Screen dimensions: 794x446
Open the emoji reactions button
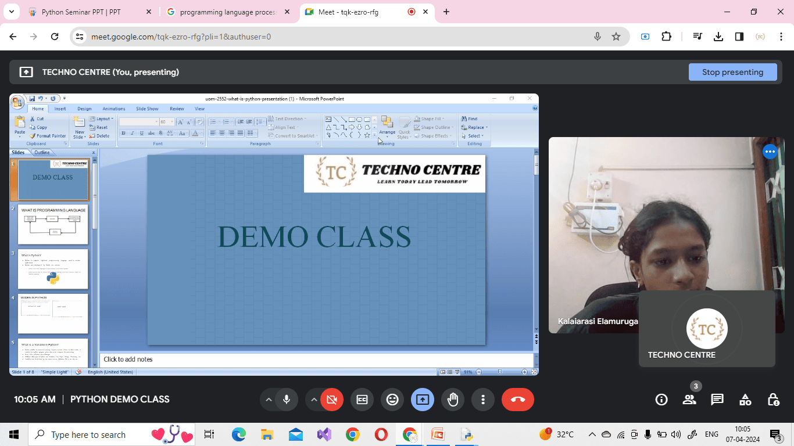(x=392, y=400)
